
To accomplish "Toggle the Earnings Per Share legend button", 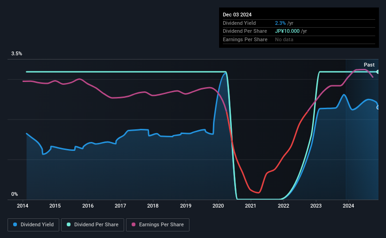I will click(x=158, y=225).
